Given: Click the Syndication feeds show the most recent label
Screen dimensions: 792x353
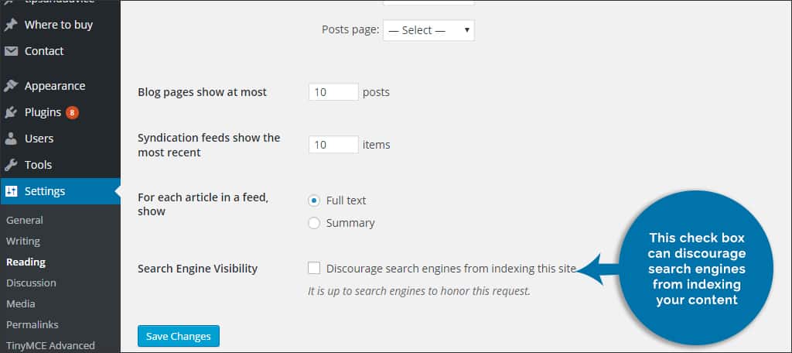Looking at the screenshot, I should [209, 145].
